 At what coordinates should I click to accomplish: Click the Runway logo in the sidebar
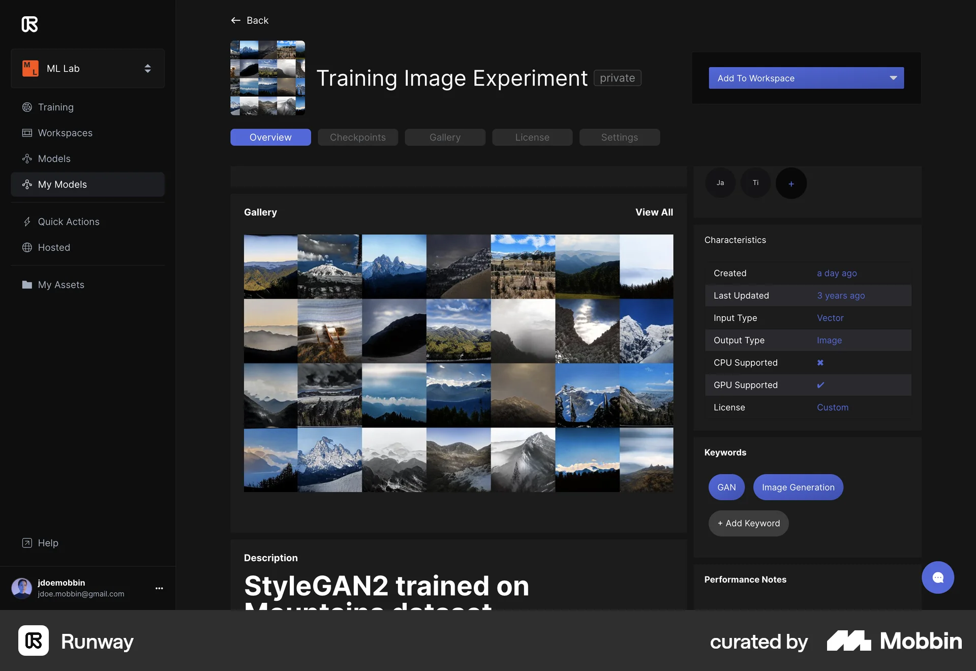coord(29,24)
